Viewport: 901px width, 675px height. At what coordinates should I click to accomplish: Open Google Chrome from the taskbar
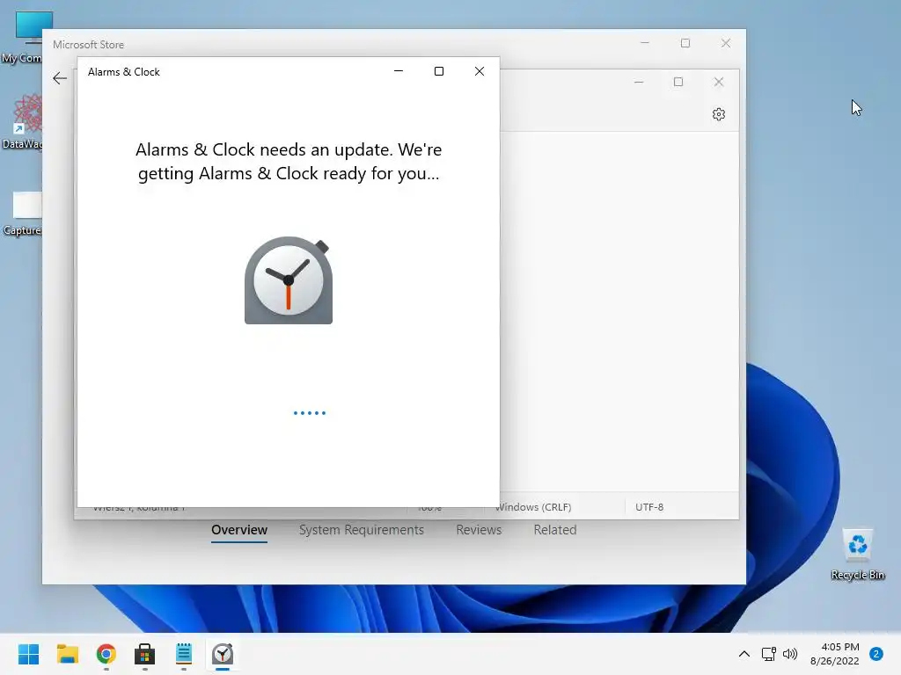coord(106,654)
